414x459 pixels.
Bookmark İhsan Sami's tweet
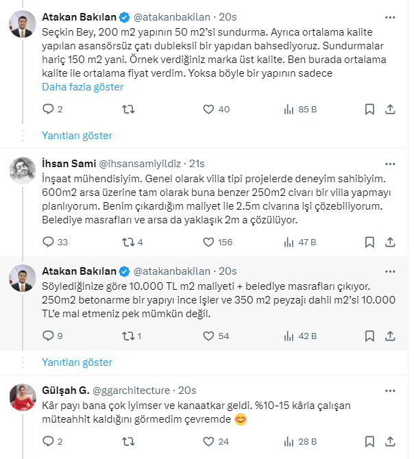tap(369, 241)
